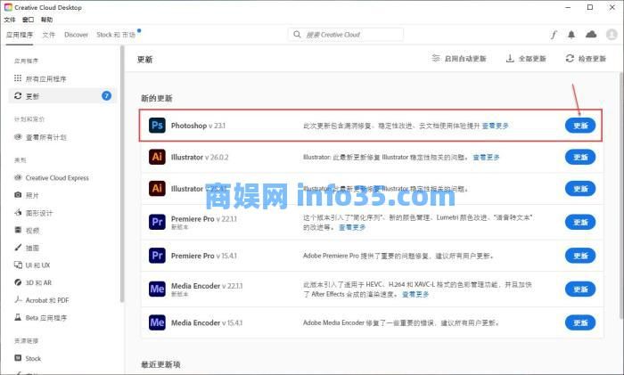Click the Premiere Pro v15.4.1 app icon
This screenshot has width=624, height=375.
[157, 256]
